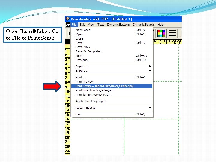Select Next board menu entry
The height and width of the screenshot is (162, 216).
click(x=112, y=56)
